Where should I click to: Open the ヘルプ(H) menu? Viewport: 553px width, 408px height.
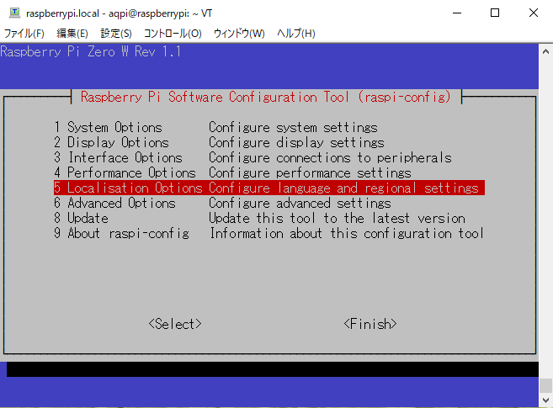(x=295, y=34)
